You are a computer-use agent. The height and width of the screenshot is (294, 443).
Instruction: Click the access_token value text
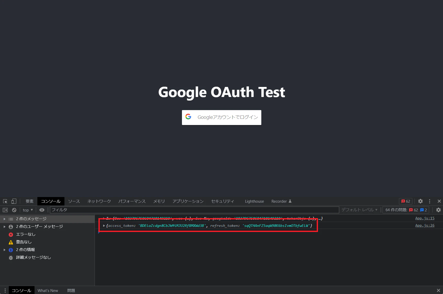[x=172, y=226]
